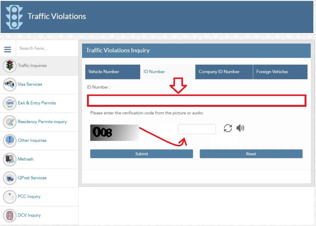Select the DCV Inquiry fingerprint icon
This screenshot has height=226, width=316.
(x=10, y=216)
